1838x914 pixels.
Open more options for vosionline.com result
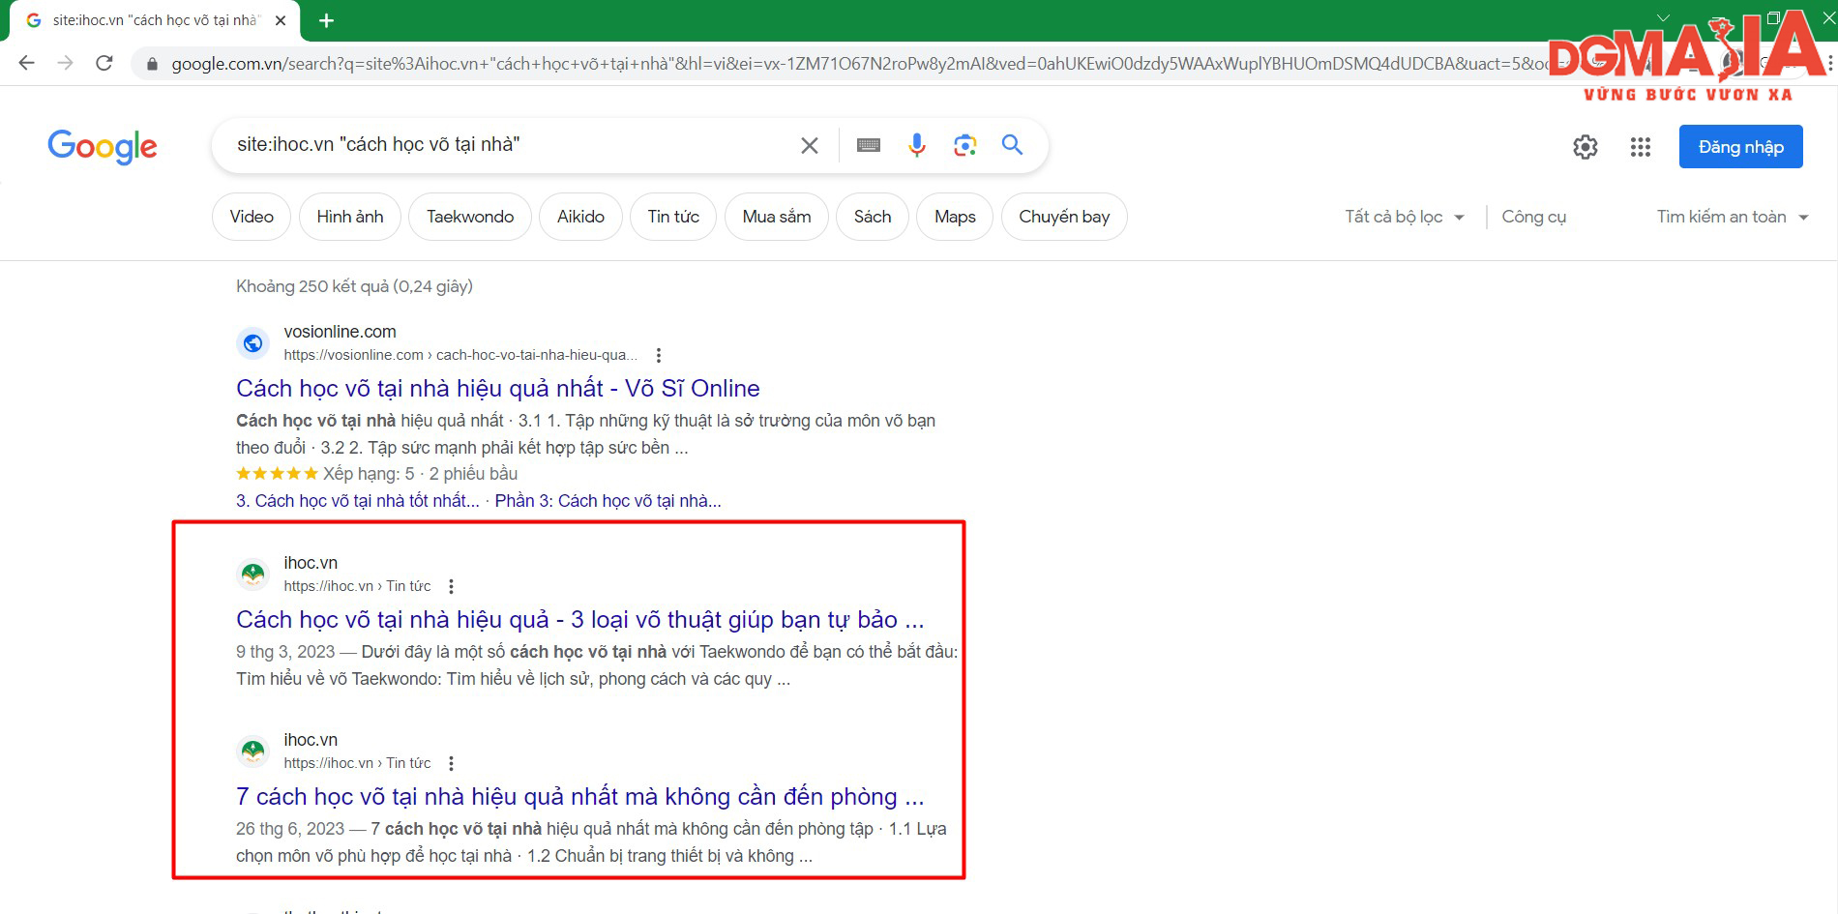tap(659, 355)
